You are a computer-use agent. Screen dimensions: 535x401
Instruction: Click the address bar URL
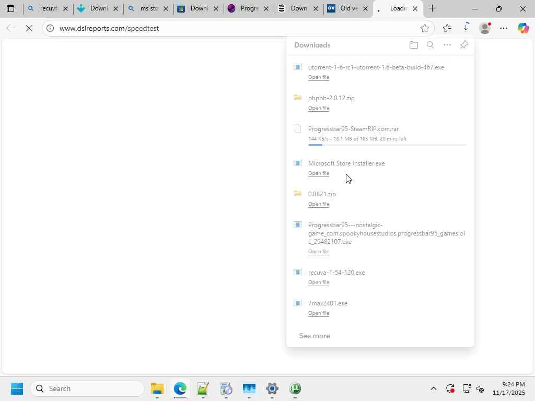(109, 28)
